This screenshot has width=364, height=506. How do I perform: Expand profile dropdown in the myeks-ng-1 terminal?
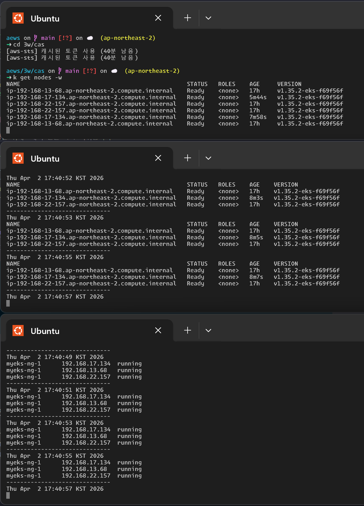(208, 331)
